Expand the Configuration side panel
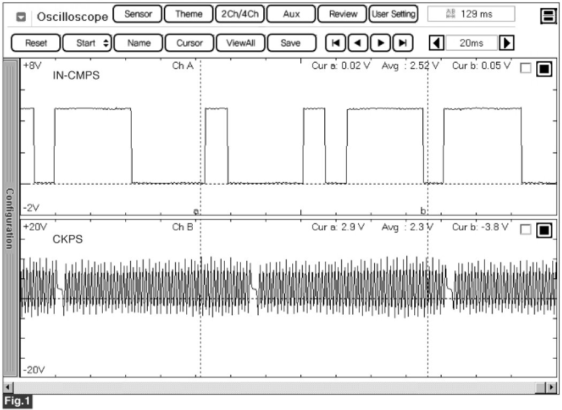 pos(10,218)
